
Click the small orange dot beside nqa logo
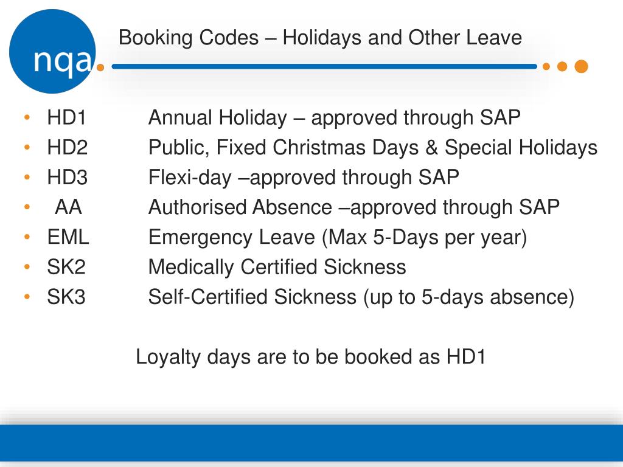pyautogui.click(x=100, y=67)
